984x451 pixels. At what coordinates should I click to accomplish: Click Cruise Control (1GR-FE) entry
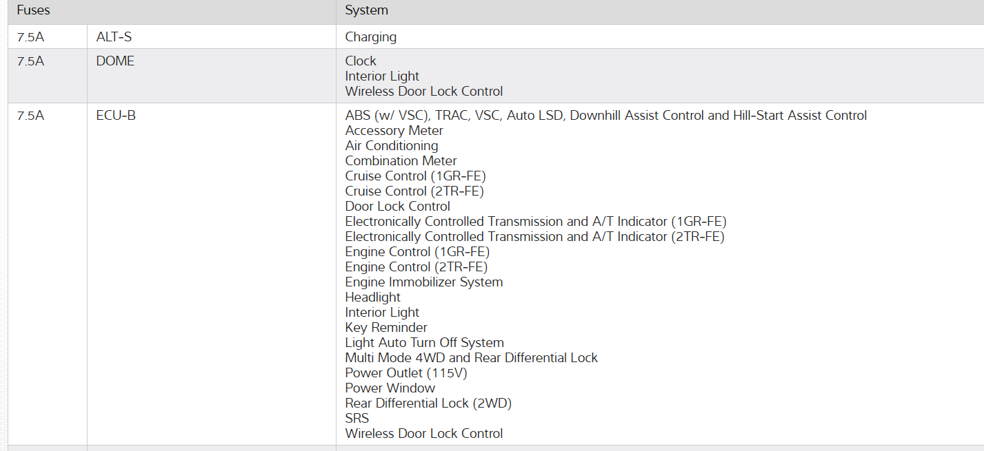[x=415, y=176]
